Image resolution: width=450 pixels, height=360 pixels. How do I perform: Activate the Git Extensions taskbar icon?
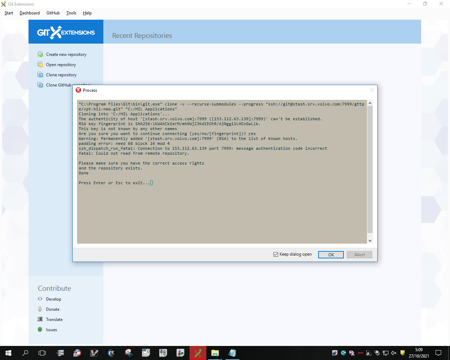pyautogui.click(x=198, y=353)
